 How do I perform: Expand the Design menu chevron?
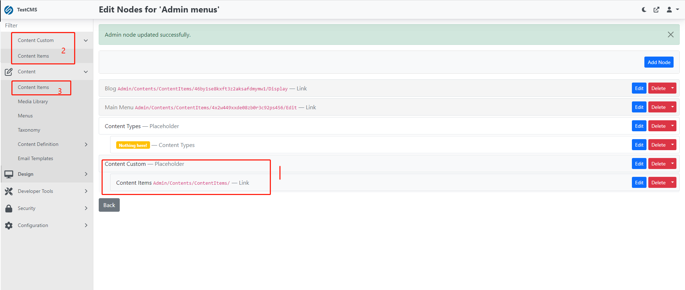coord(86,174)
